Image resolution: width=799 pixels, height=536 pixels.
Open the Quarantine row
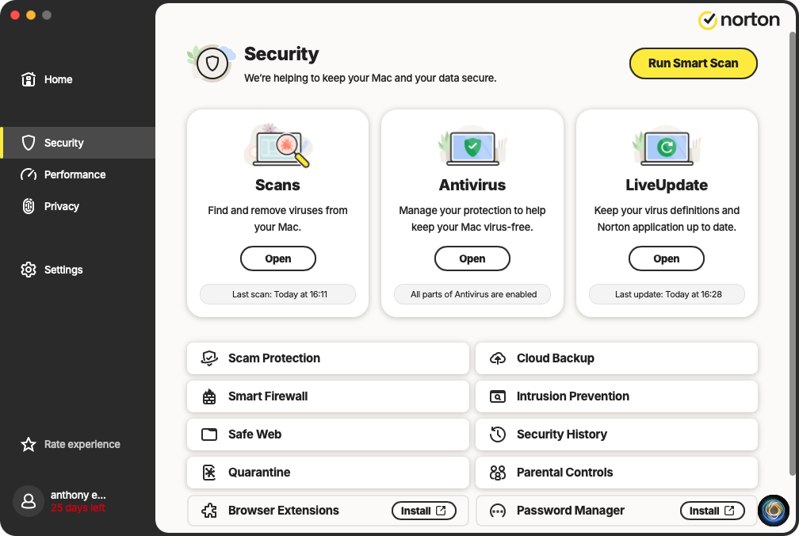(x=327, y=473)
